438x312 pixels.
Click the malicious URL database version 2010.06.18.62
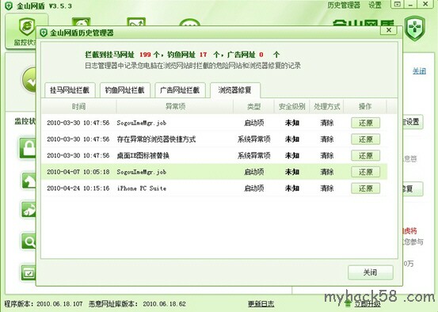point(164,304)
